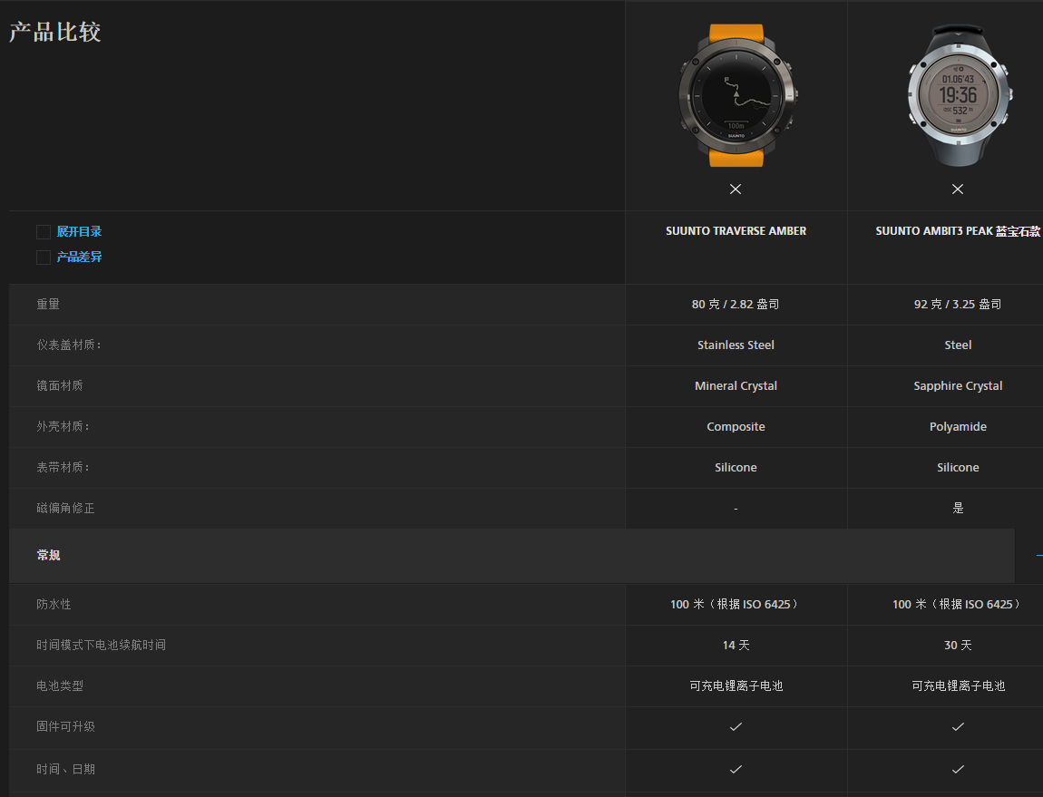
Task: Select the 时间模式下电池续航时间 row label
Action: point(101,645)
